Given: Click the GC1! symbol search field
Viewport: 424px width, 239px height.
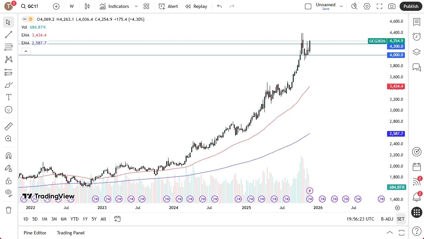Looking at the screenshot, I should (33, 6).
